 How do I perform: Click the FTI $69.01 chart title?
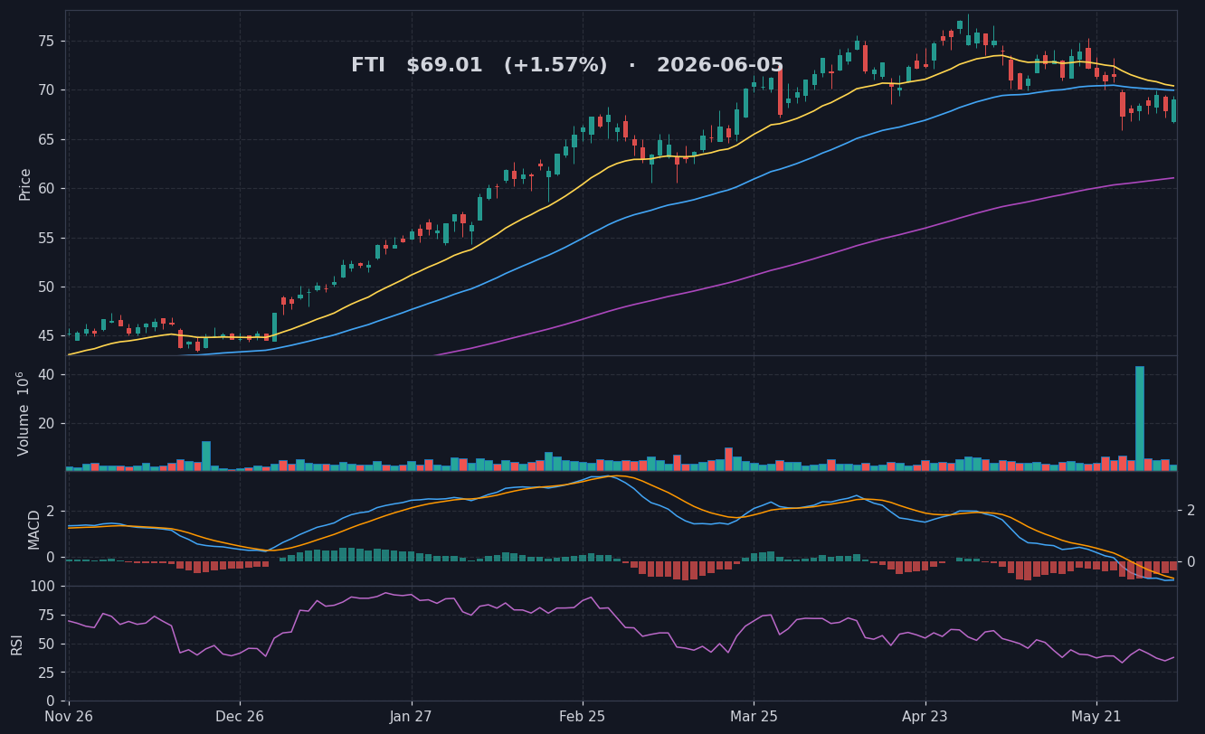567,66
